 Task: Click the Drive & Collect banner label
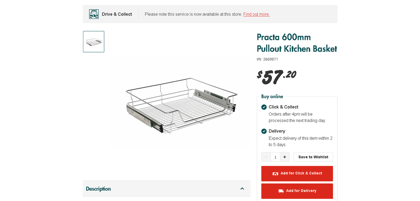pyautogui.click(x=117, y=14)
